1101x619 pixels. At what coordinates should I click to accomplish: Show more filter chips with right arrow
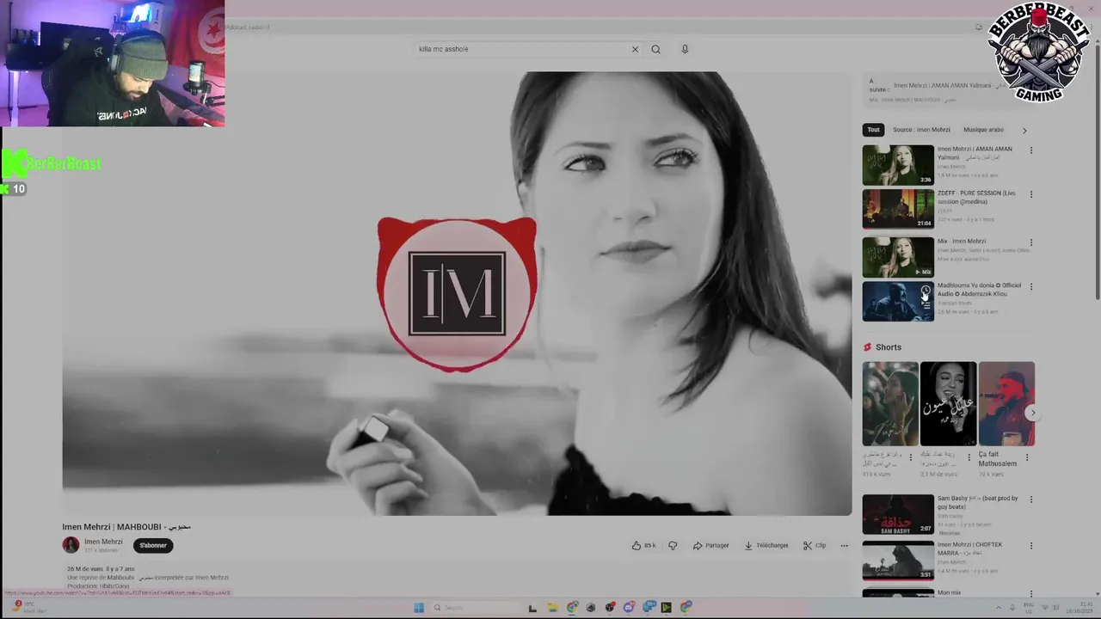point(1024,131)
